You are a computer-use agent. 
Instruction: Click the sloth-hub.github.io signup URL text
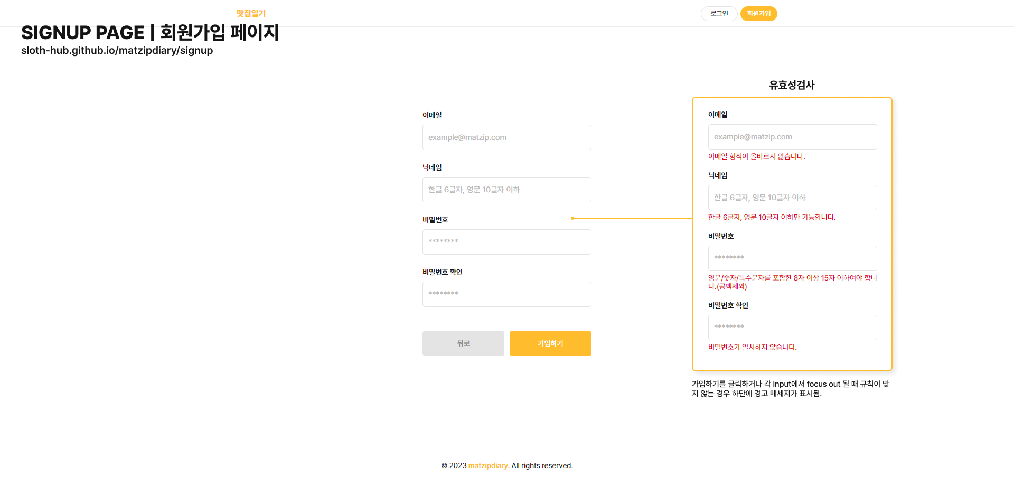point(117,51)
